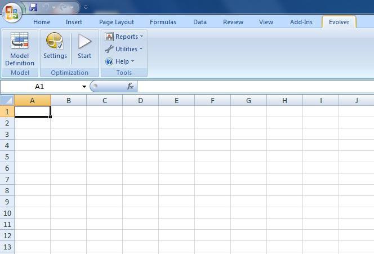Select column D header

pos(140,100)
